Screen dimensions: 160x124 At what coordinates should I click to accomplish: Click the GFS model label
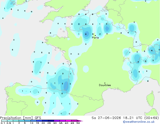(x=38, y=118)
